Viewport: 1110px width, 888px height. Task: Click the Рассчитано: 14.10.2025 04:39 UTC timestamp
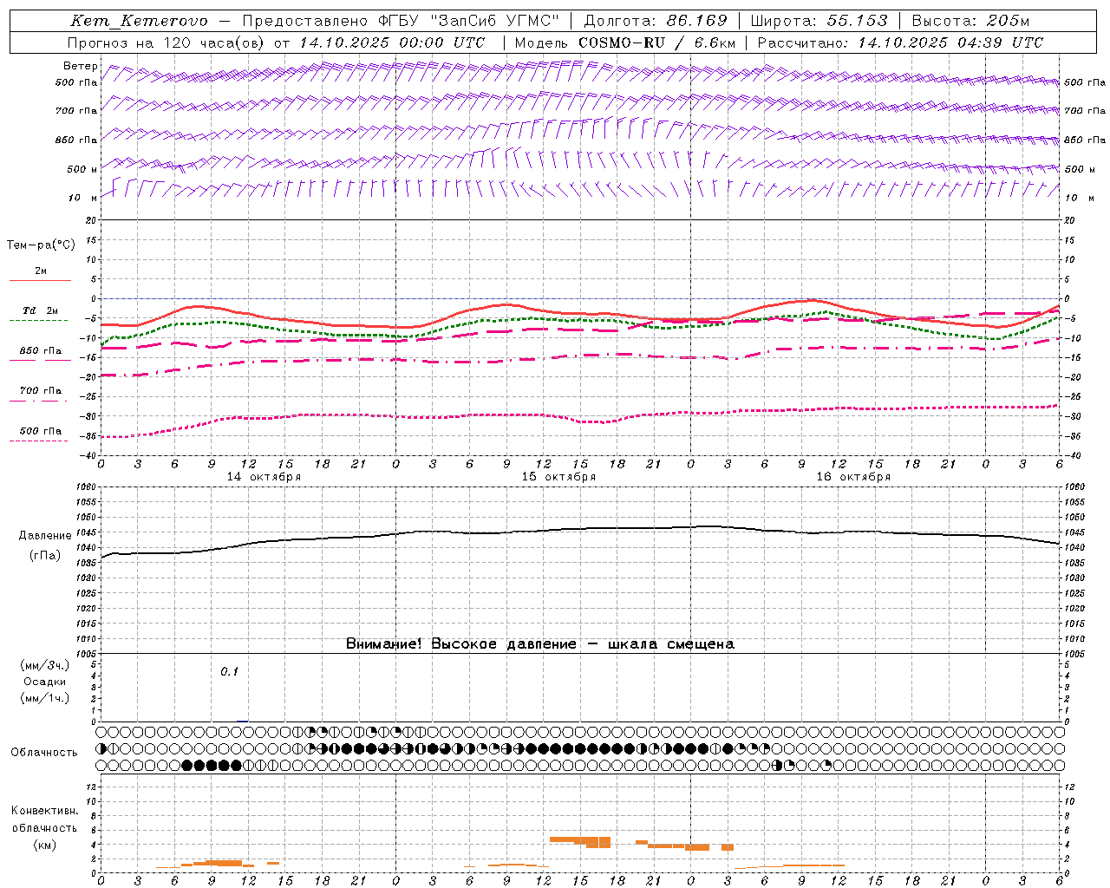point(900,42)
